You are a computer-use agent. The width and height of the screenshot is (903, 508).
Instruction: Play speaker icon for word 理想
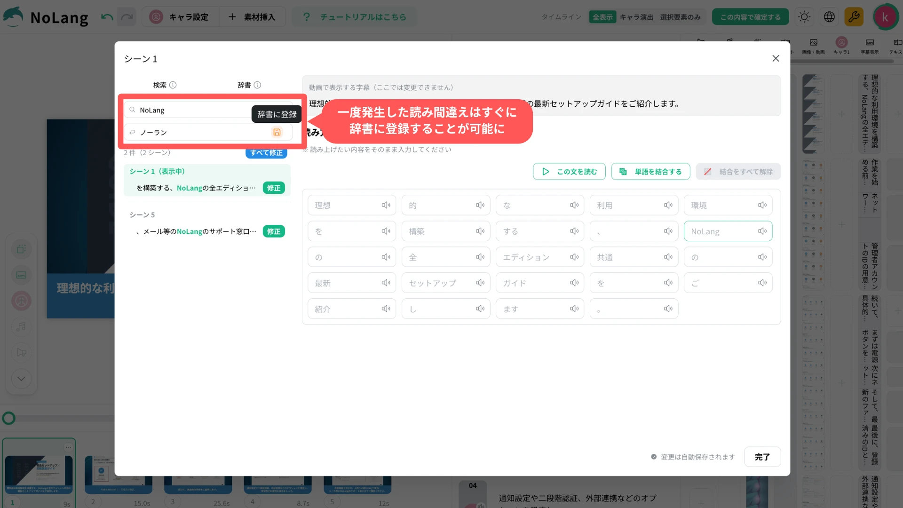[386, 205]
